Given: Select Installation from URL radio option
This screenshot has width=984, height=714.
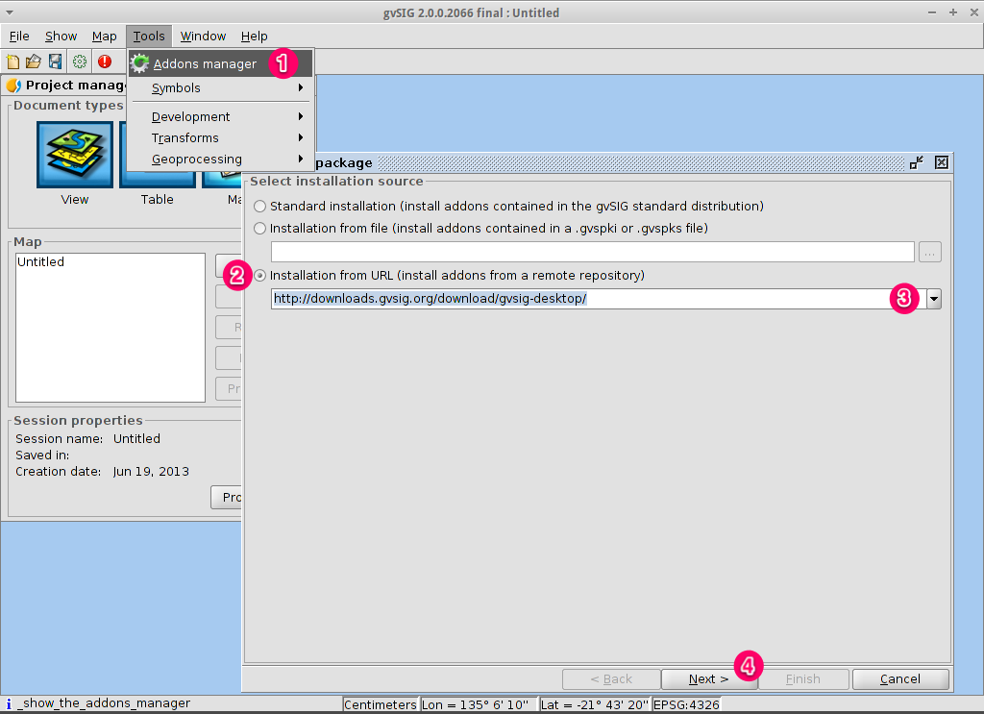Looking at the screenshot, I should point(259,276).
